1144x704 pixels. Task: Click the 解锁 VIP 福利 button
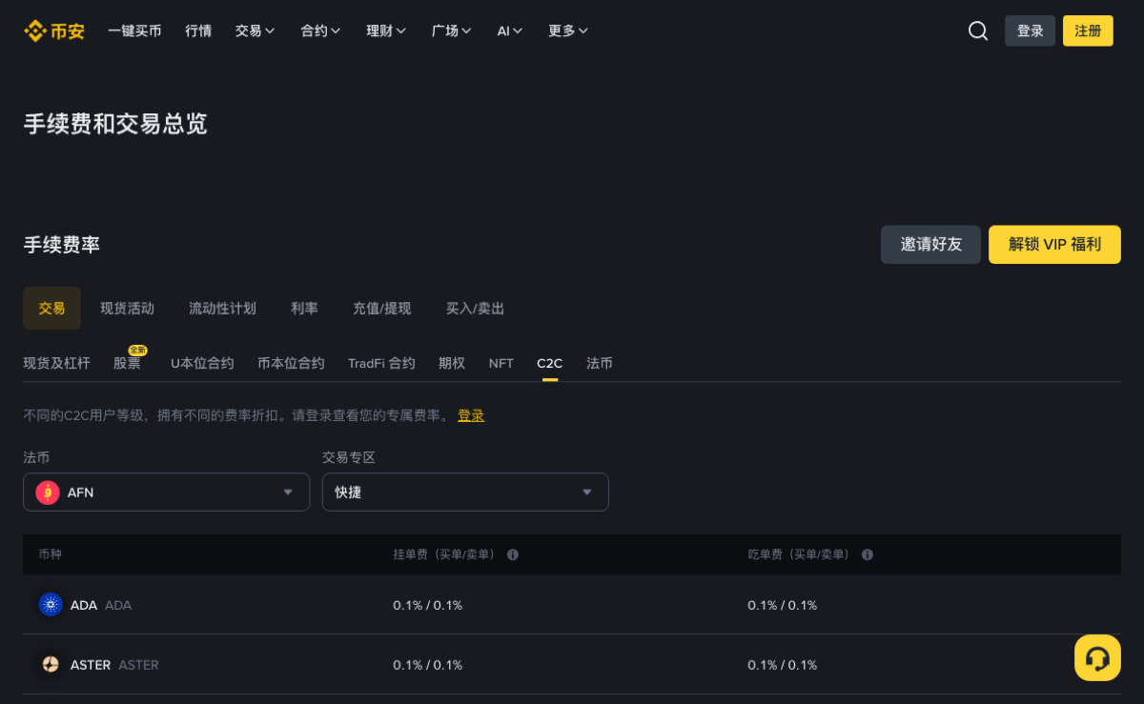pyautogui.click(x=1054, y=245)
